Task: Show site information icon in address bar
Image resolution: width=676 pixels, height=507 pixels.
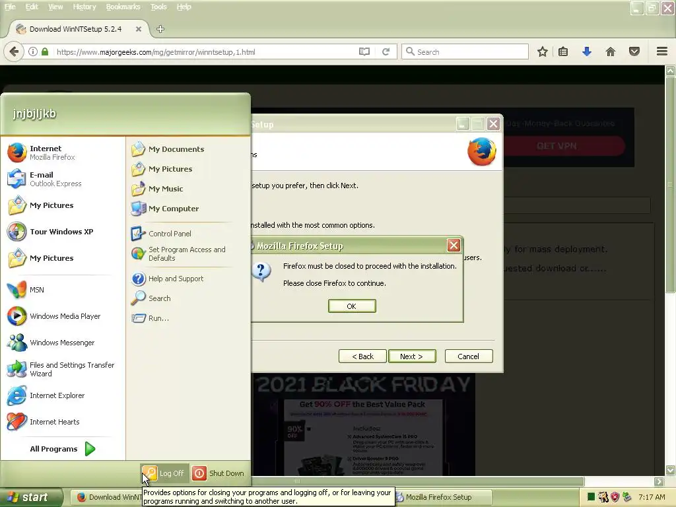Action: click(33, 51)
